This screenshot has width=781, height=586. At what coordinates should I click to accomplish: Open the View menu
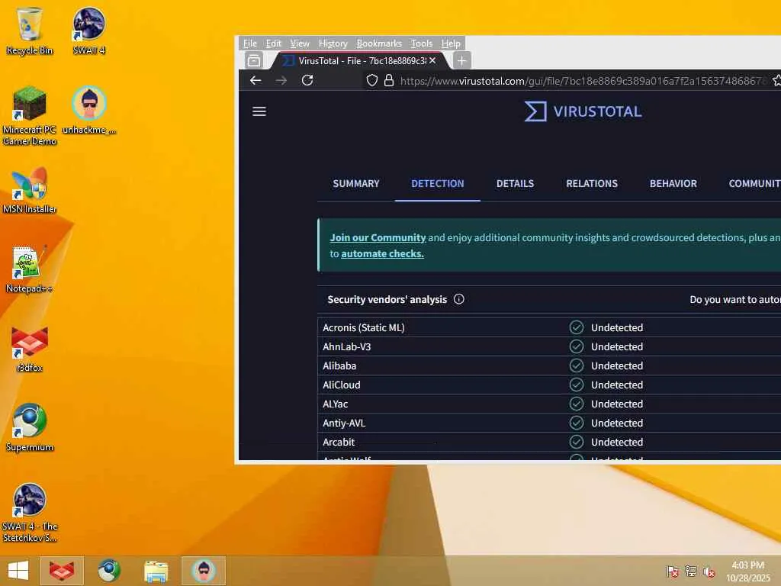point(300,43)
